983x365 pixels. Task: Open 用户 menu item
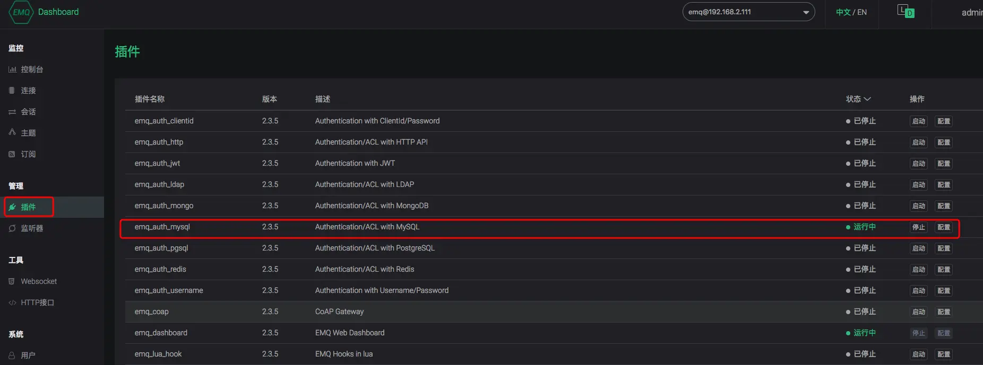click(x=28, y=355)
